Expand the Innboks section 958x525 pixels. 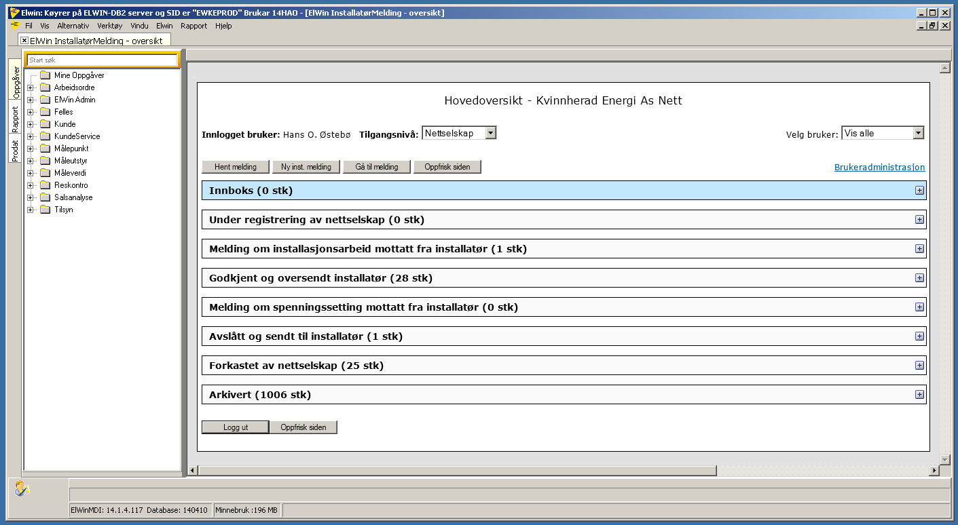(919, 191)
